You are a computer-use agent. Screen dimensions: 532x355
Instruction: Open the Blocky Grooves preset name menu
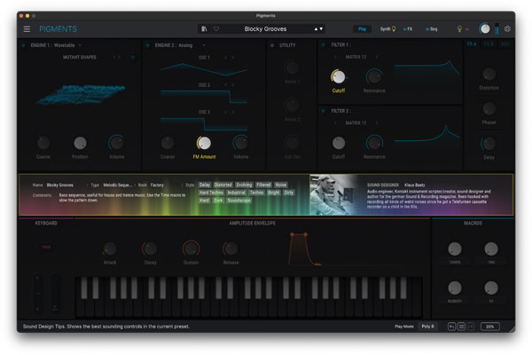coord(265,29)
